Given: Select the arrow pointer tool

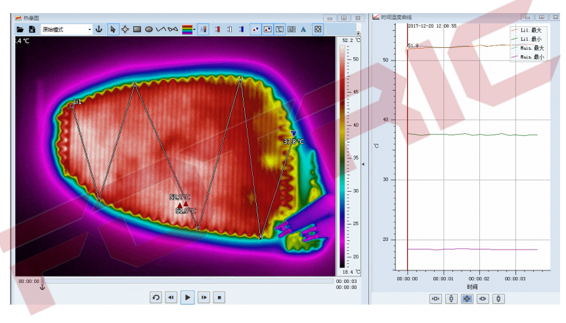Looking at the screenshot, I should (113, 30).
